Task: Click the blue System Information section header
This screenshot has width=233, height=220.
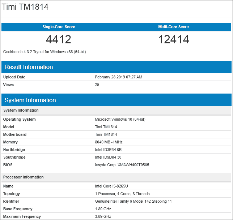Action: click(30, 100)
